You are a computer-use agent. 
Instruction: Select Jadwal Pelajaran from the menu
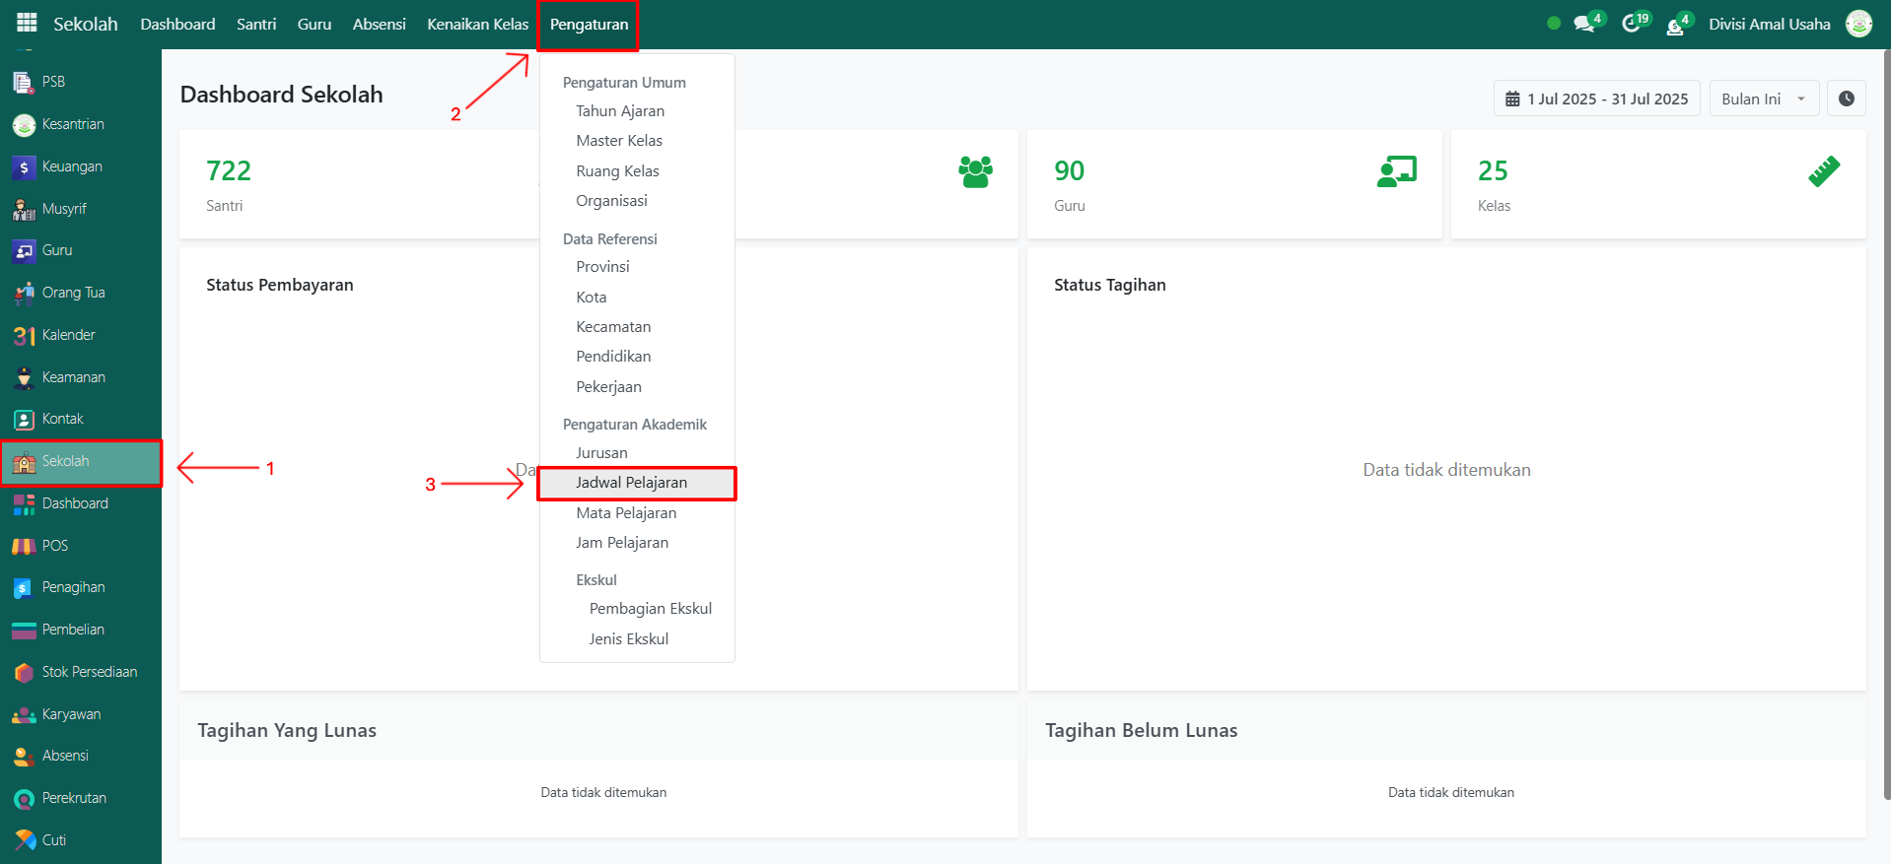click(x=631, y=483)
